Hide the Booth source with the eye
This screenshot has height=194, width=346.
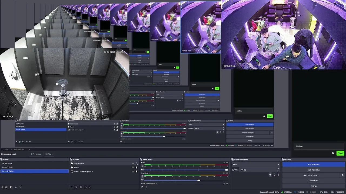[x=133, y=168]
